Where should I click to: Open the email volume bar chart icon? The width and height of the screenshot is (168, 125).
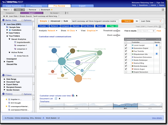(73, 95)
